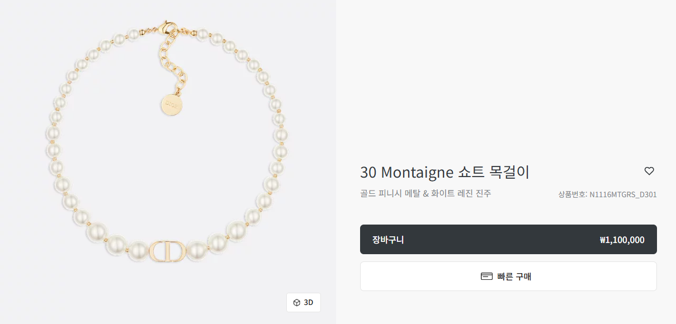The width and height of the screenshot is (676, 324).
Task: Click the 상품번호 label
Action: pyautogui.click(x=572, y=195)
